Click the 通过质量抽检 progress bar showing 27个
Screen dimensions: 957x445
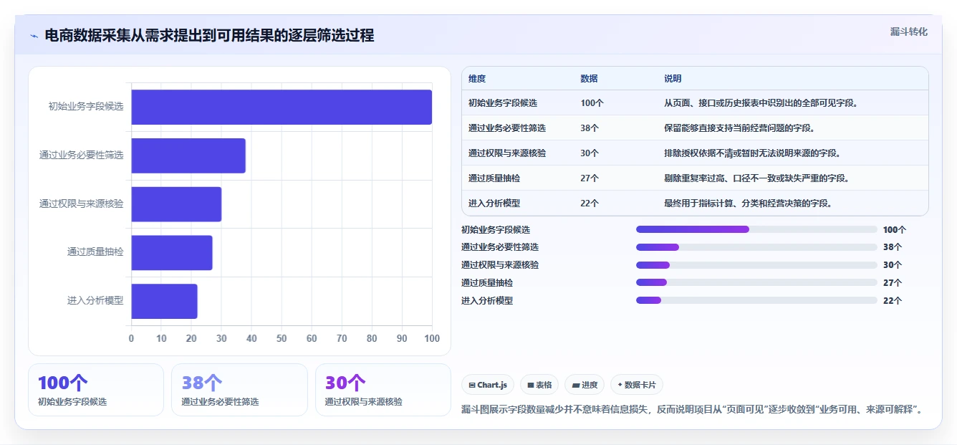point(756,282)
